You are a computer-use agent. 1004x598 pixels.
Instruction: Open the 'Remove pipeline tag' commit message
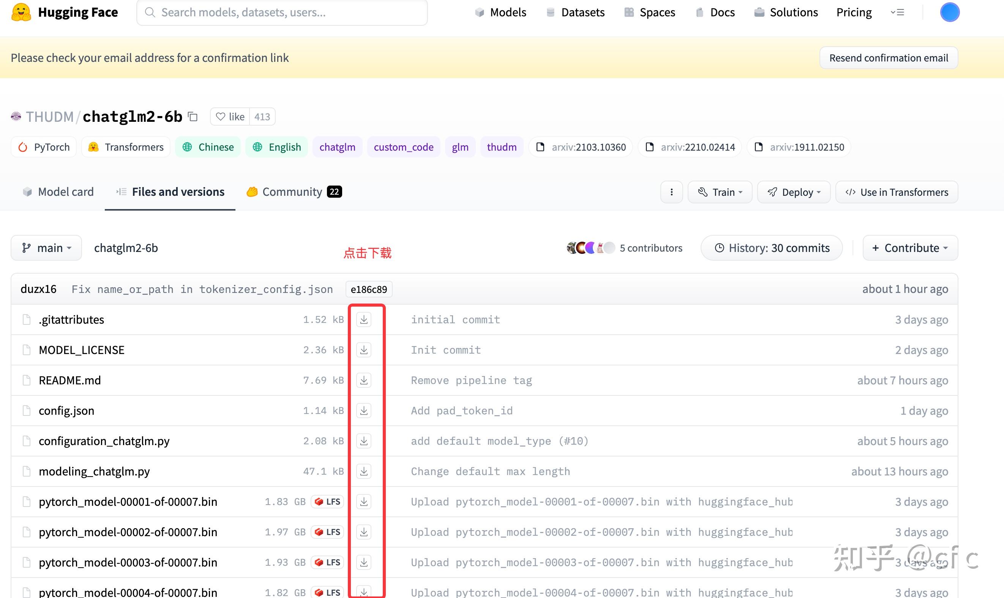click(471, 381)
